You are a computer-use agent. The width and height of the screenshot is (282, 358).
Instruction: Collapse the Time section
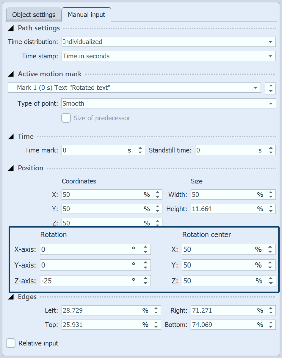[10, 136]
